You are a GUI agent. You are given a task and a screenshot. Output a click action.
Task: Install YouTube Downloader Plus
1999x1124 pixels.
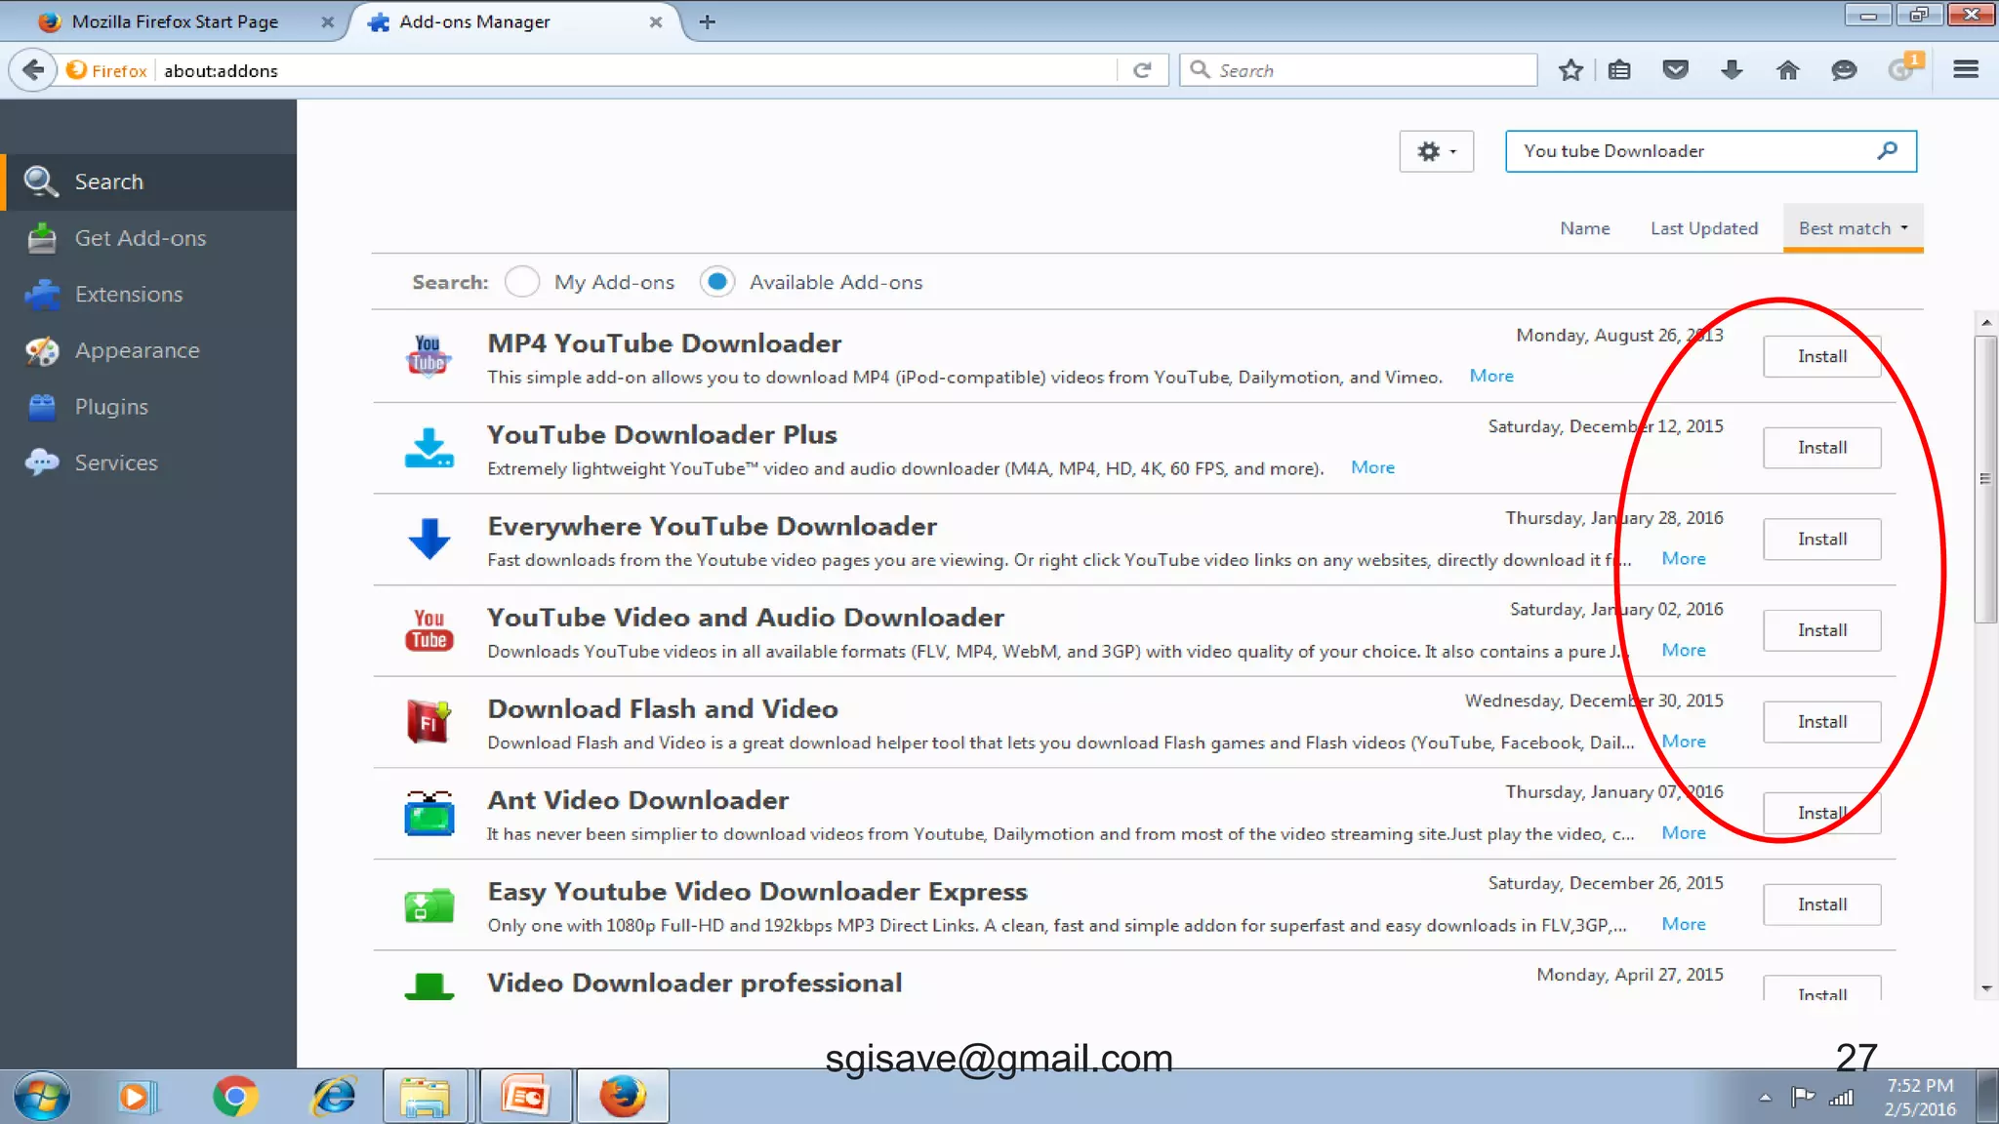tap(1821, 448)
